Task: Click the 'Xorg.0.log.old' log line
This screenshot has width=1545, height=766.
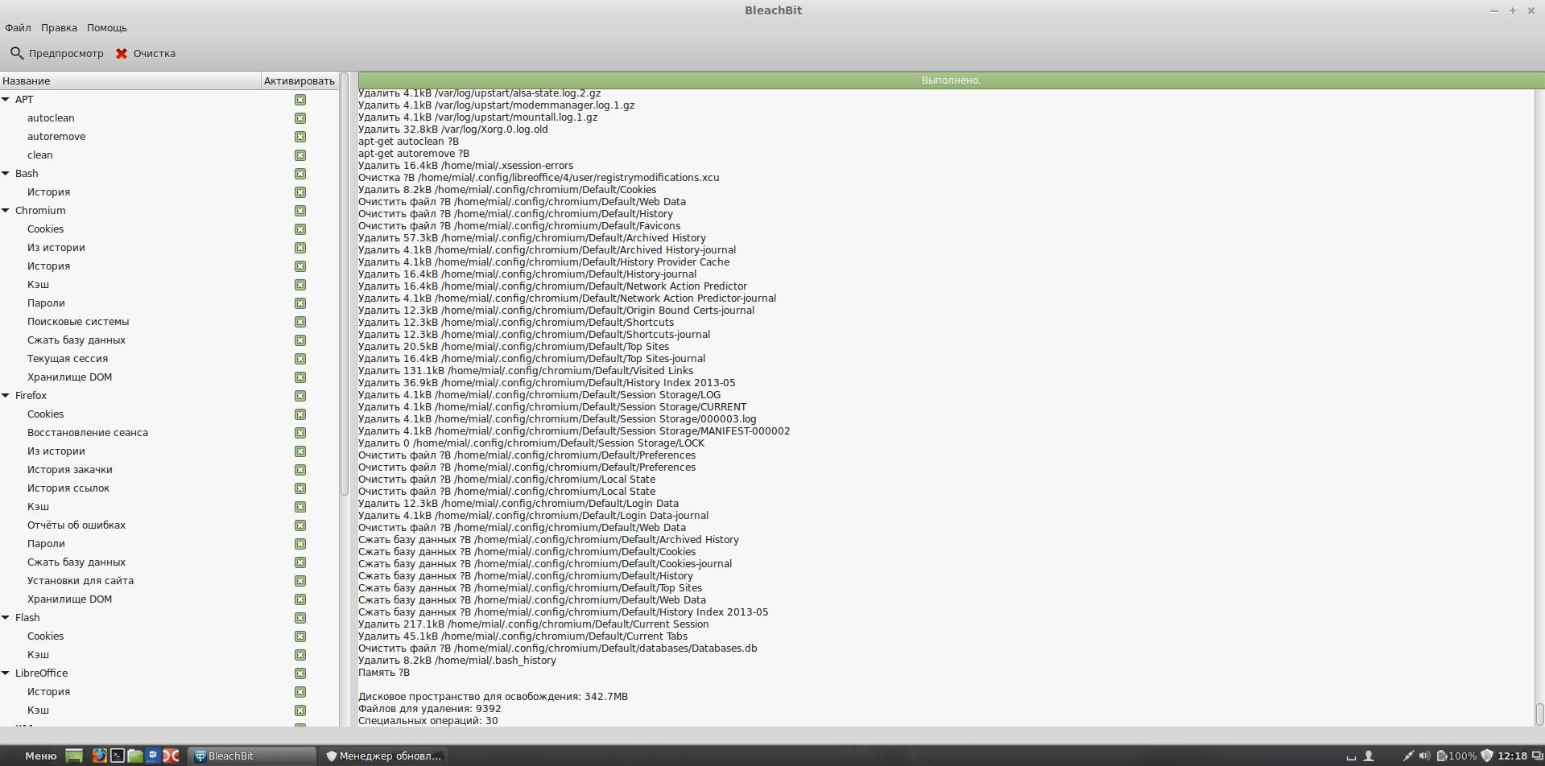Action: click(x=453, y=130)
